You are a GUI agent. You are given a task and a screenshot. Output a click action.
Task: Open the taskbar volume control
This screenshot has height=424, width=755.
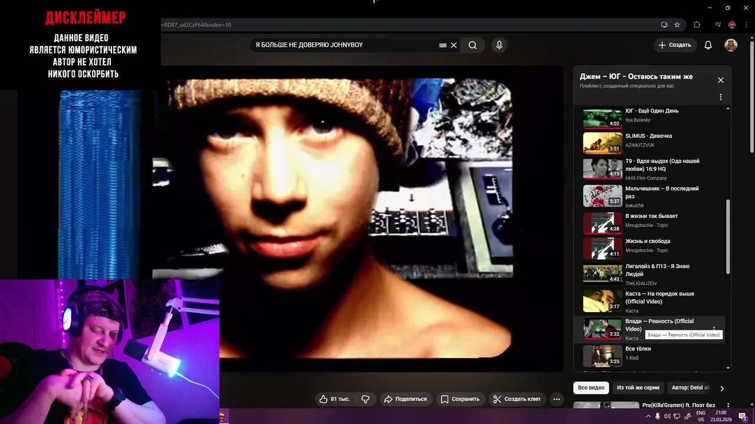667,416
